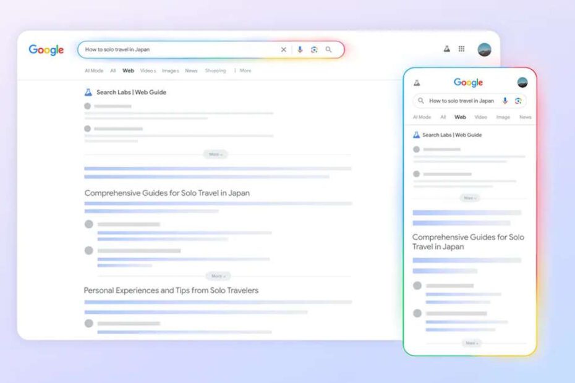The height and width of the screenshot is (383, 575).
Task: Clear the desktop search box with the X icon
Action: (x=284, y=49)
